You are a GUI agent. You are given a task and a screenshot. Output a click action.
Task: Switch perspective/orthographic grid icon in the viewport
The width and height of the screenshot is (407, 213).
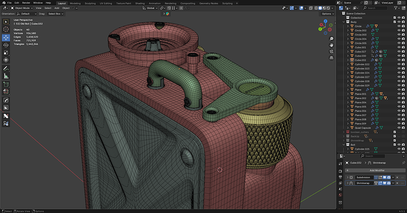[331, 58]
